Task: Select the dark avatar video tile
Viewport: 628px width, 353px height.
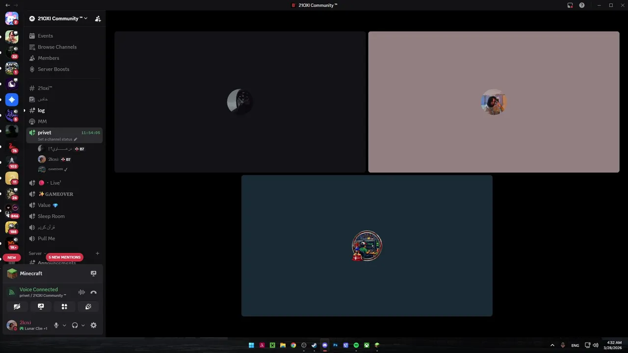Action: click(240, 102)
